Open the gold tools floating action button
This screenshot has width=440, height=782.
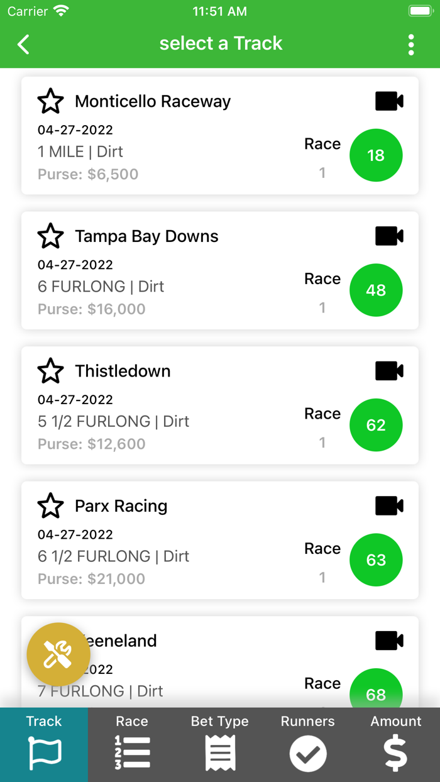click(x=58, y=654)
